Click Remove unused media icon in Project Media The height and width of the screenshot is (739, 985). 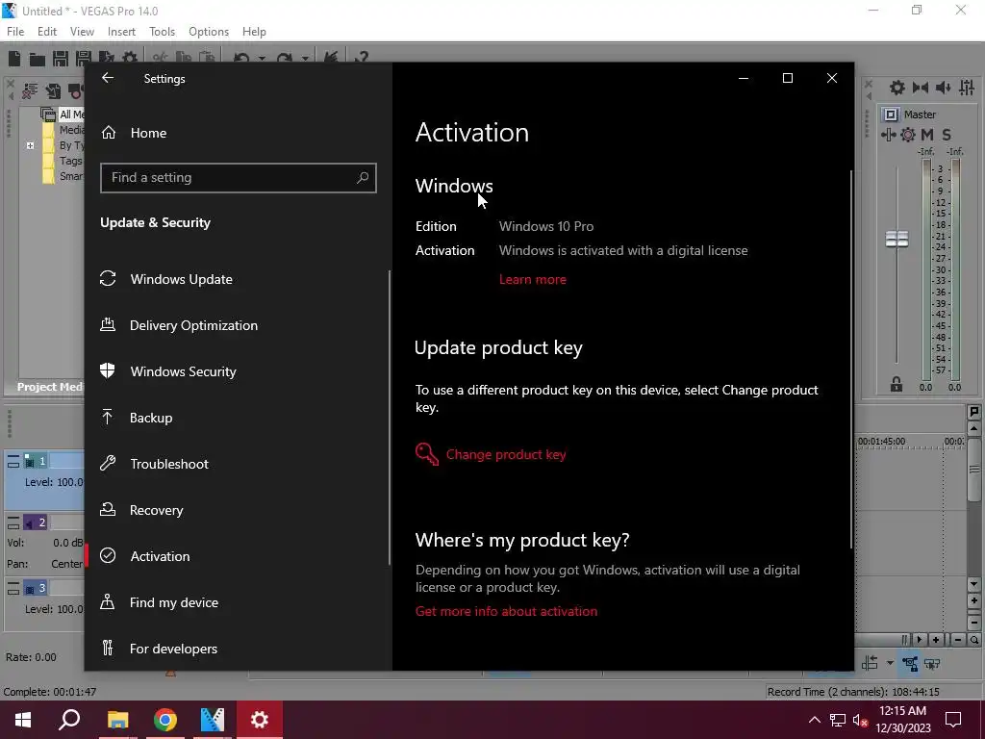click(x=30, y=91)
